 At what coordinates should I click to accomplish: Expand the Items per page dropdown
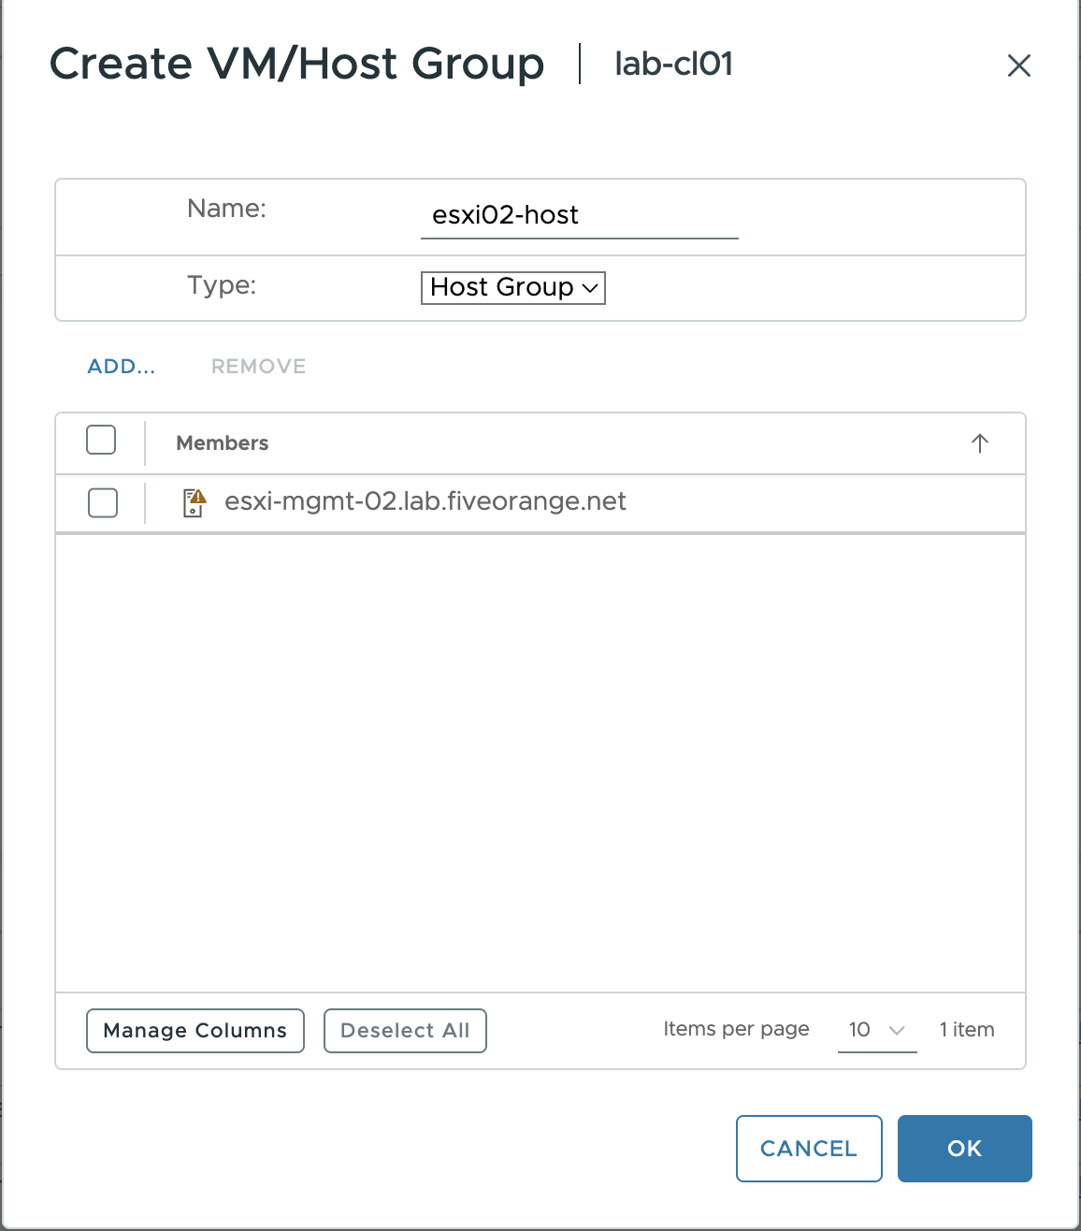[x=876, y=1030]
